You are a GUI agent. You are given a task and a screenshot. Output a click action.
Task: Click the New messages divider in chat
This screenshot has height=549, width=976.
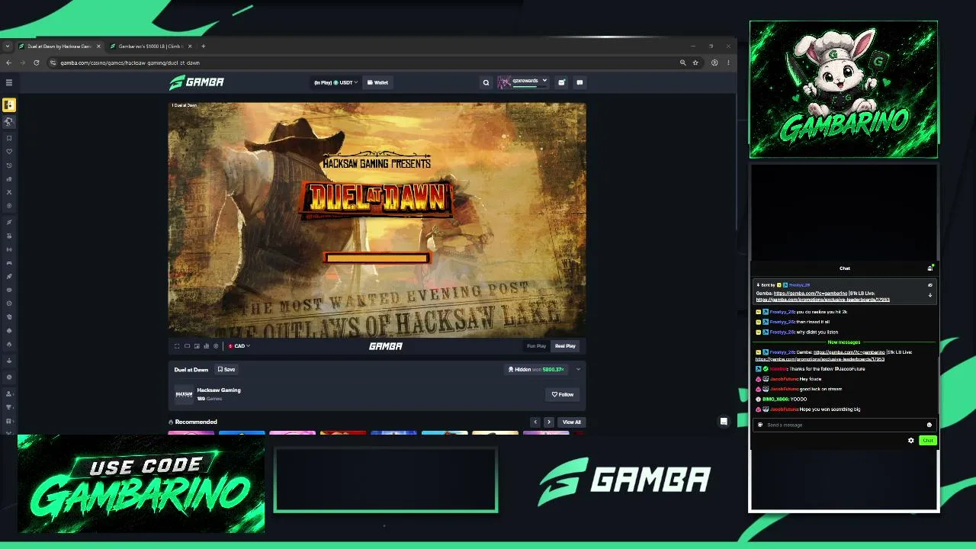(x=844, y=342)
